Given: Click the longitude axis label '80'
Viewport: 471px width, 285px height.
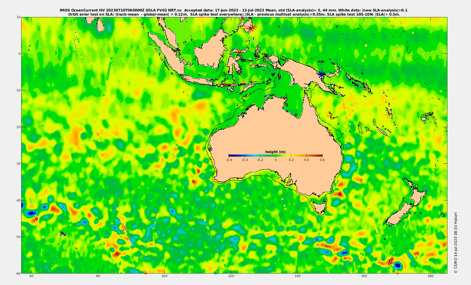Looking at the screenshot, I should [x=98, y=276].
